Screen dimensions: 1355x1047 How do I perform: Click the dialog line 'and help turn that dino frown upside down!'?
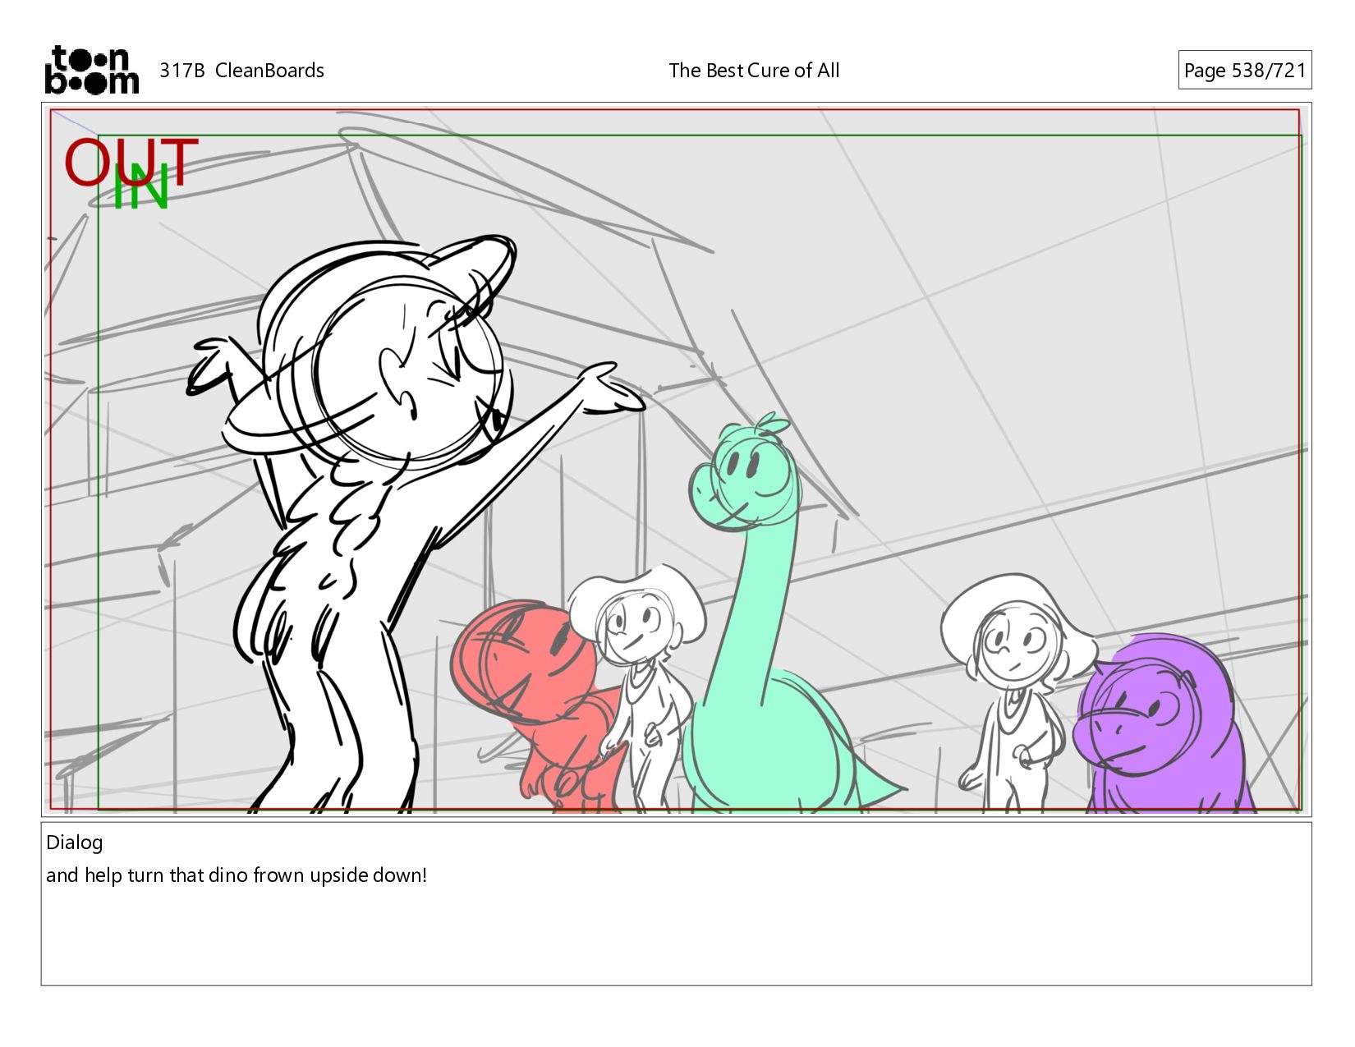pos(237,875)
